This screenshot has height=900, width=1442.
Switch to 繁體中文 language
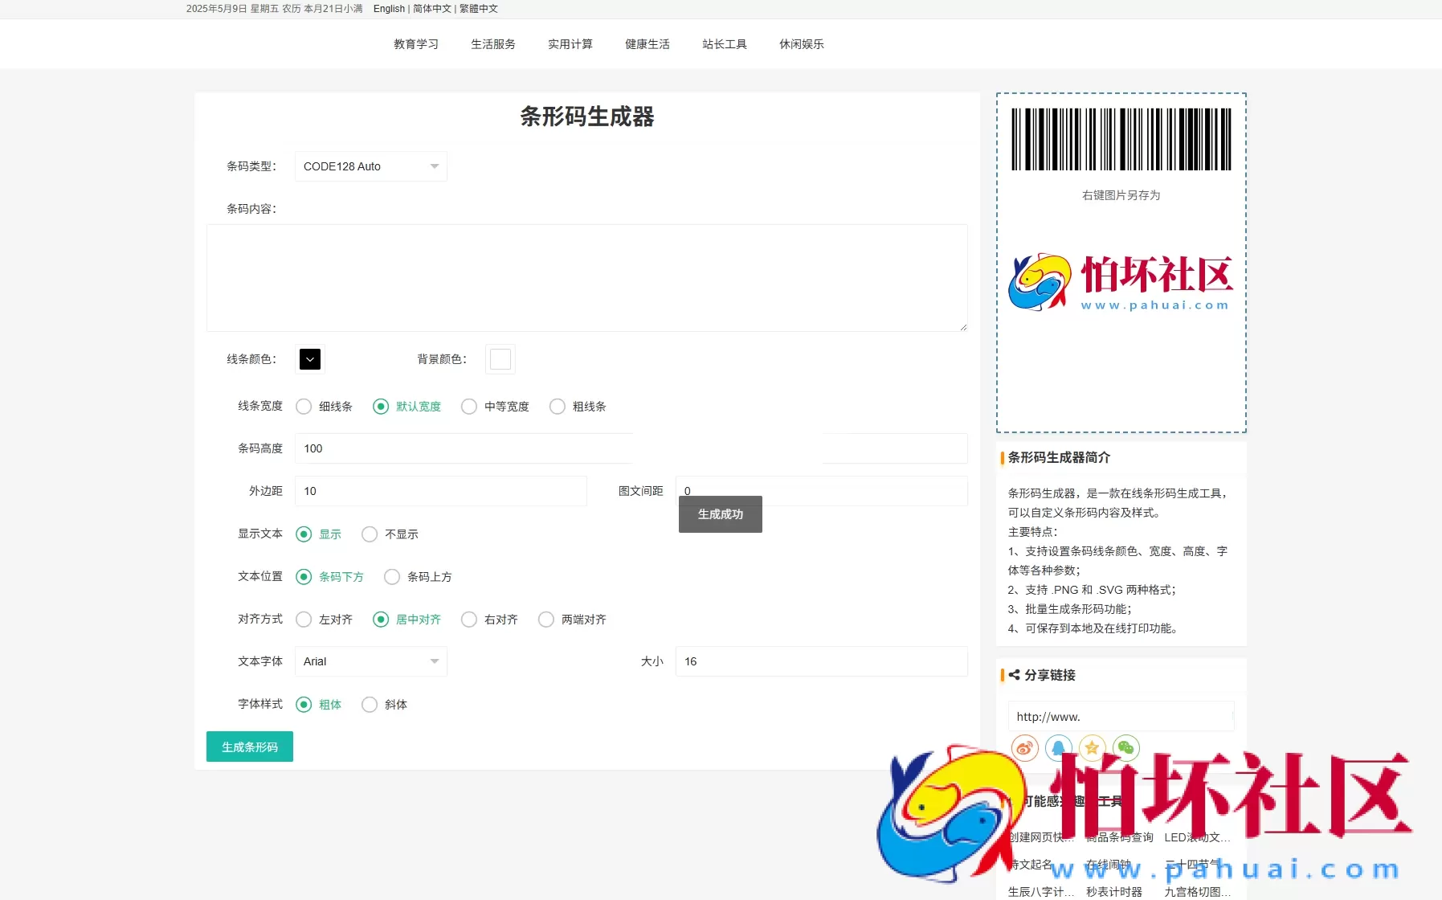[478, 9]
